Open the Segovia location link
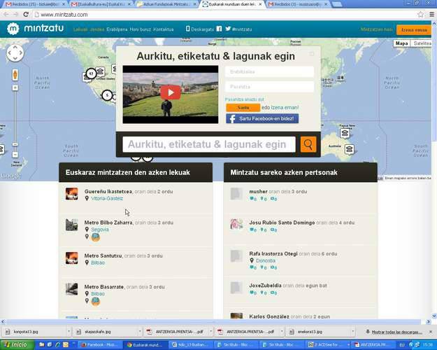 point(100,230)
